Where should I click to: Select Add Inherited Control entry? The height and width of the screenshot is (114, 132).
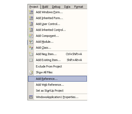point(57,30)
